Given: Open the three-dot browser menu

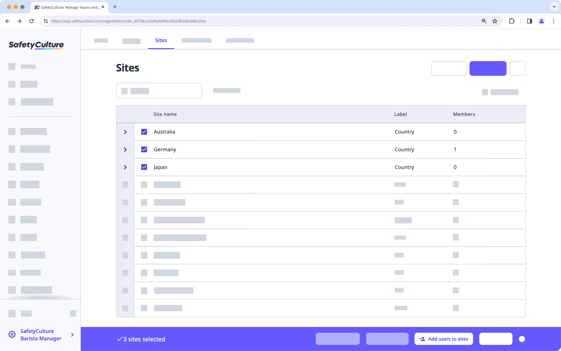Looking at the screenshot, I should pyautogui.click(x=553, y=21).
